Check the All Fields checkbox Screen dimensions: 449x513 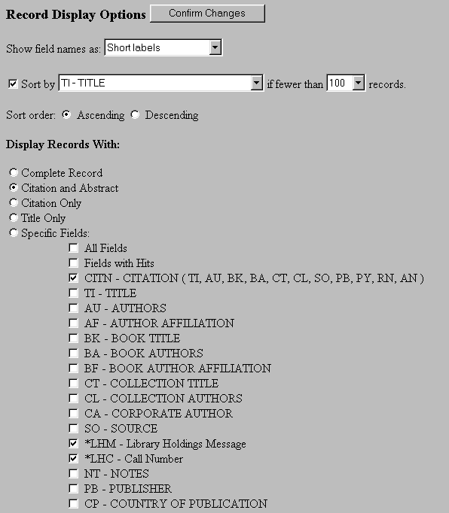[x=73, y=247]
